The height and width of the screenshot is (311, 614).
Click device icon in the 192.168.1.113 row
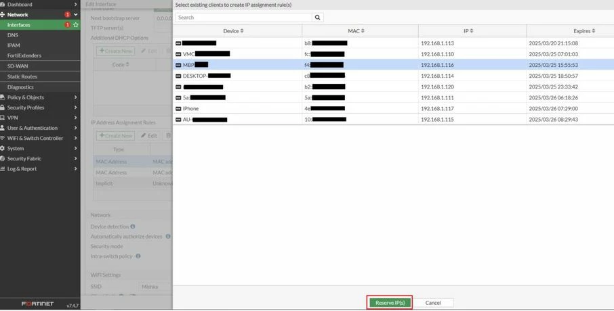(x=178, y=43)
